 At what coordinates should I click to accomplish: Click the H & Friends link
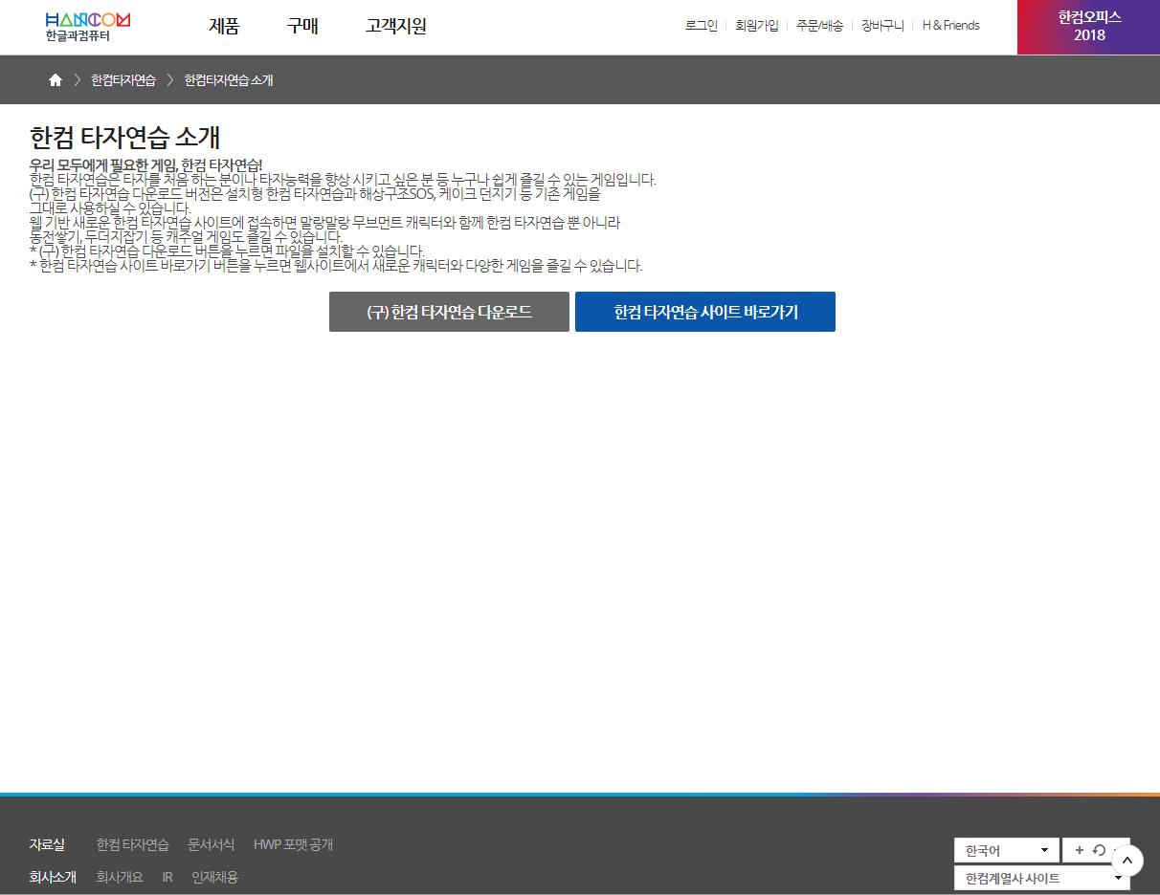click(950, 26)
